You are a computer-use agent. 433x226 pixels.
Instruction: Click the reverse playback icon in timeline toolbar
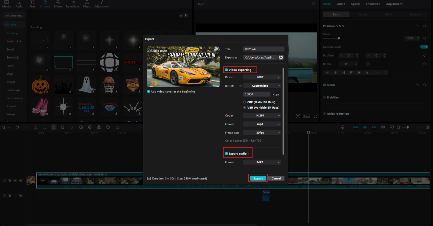[90, 127]
